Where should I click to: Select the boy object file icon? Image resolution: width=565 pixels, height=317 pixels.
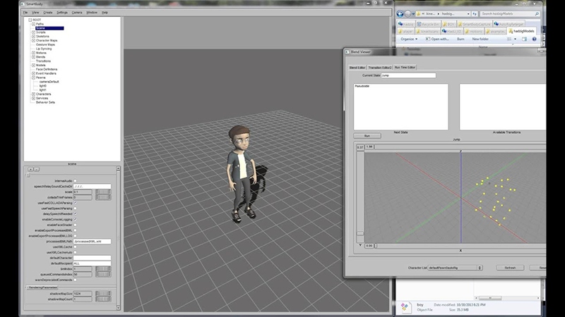pos(405,306)
